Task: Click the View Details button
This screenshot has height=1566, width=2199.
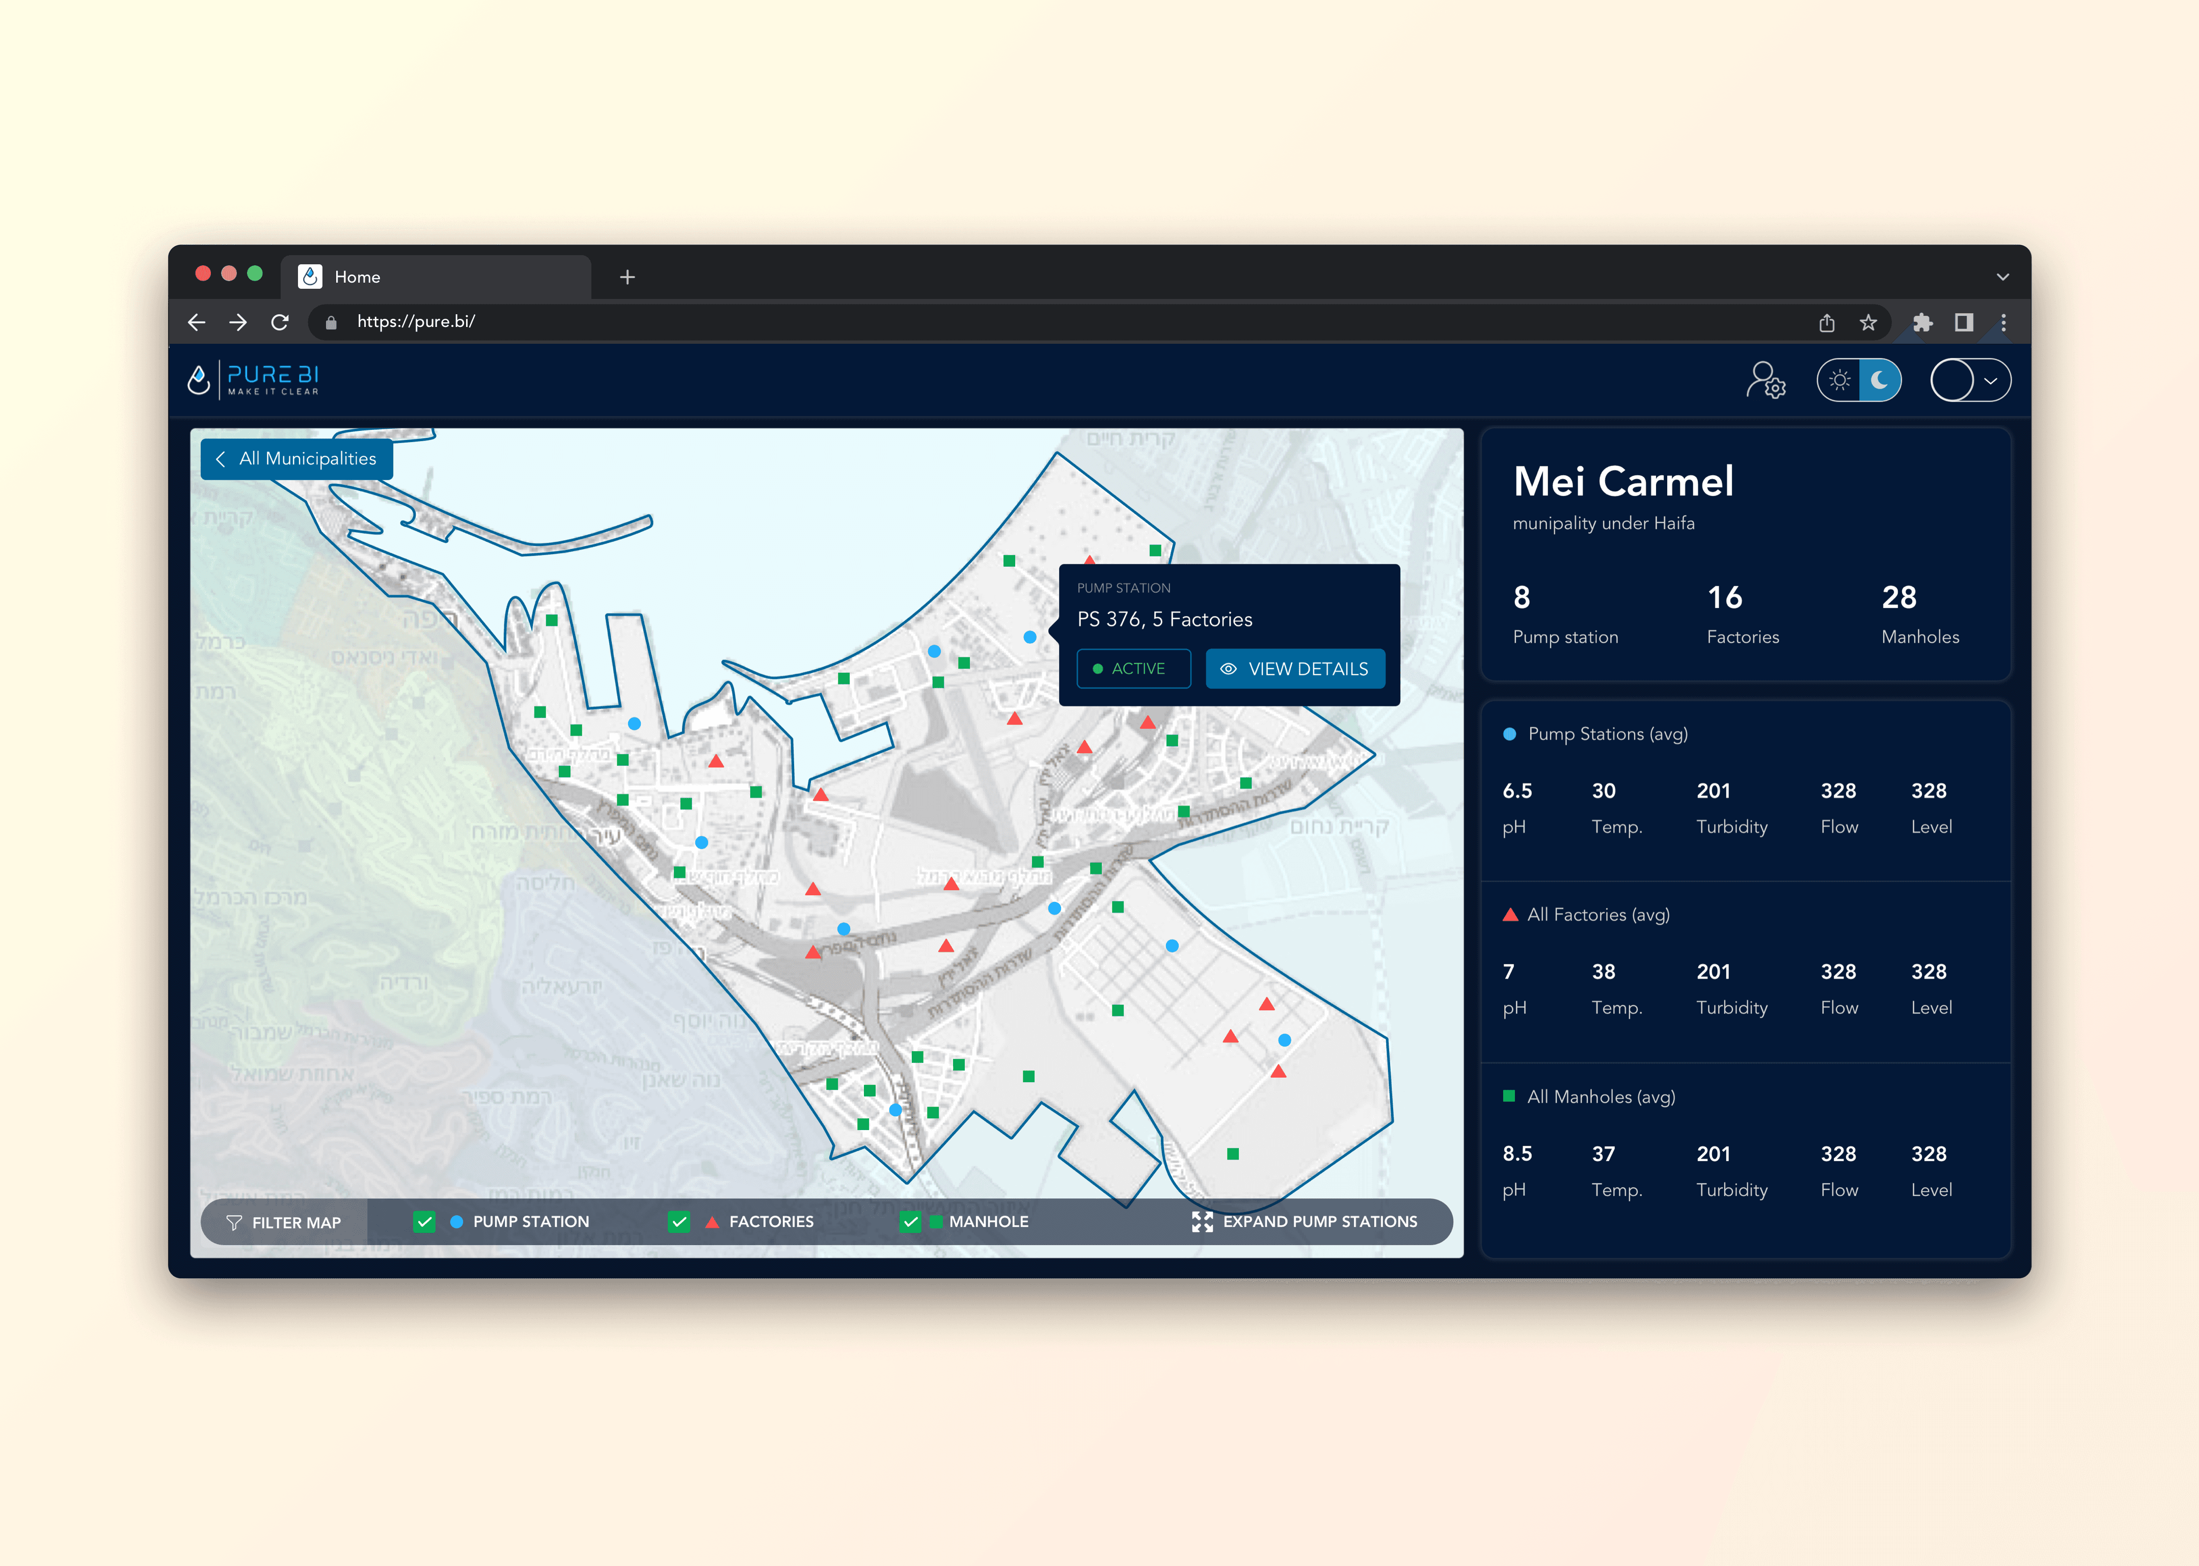Action: [x=1294, y=668]
